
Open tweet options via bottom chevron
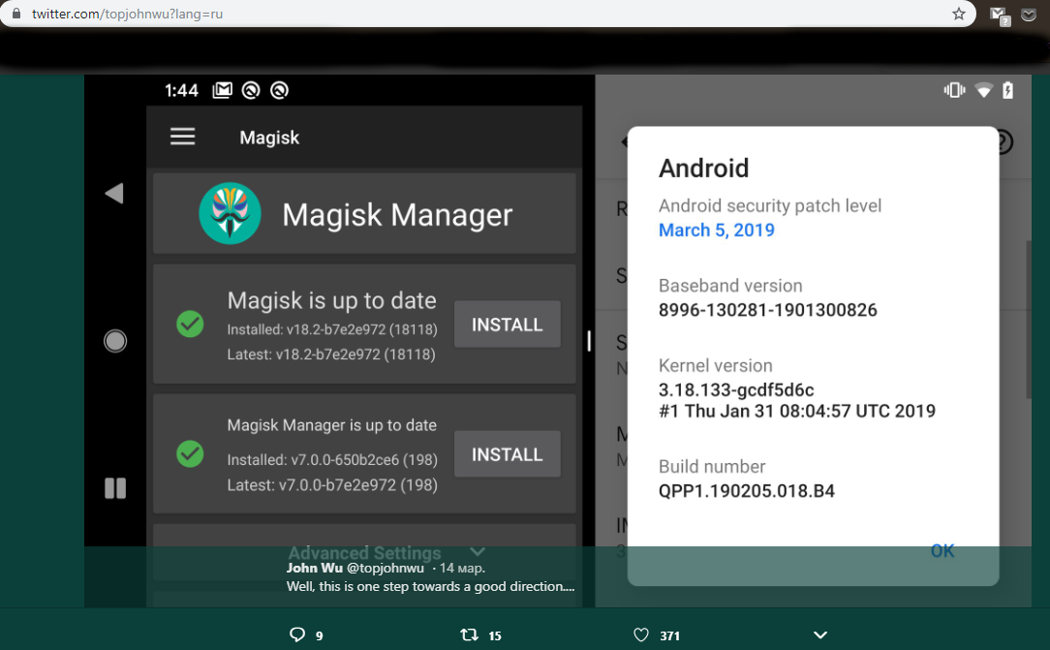pyautogui.click(x=820, y=635)
